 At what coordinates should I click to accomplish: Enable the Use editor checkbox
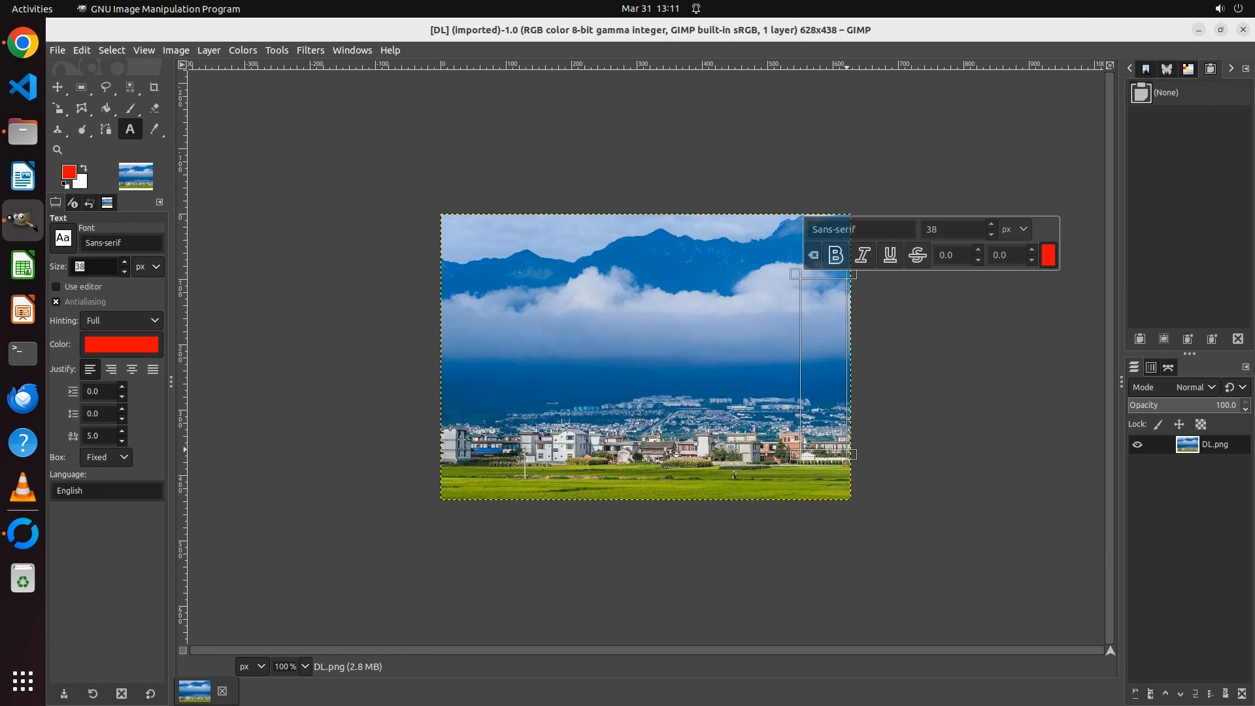pyautogui.click(x=56, y=287)
